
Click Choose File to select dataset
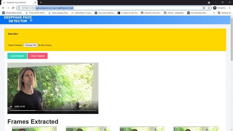(31, 45)
